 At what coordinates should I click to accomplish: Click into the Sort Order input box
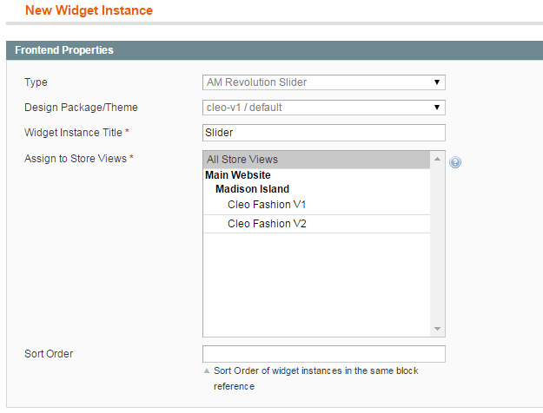click(x=323, y=354)
